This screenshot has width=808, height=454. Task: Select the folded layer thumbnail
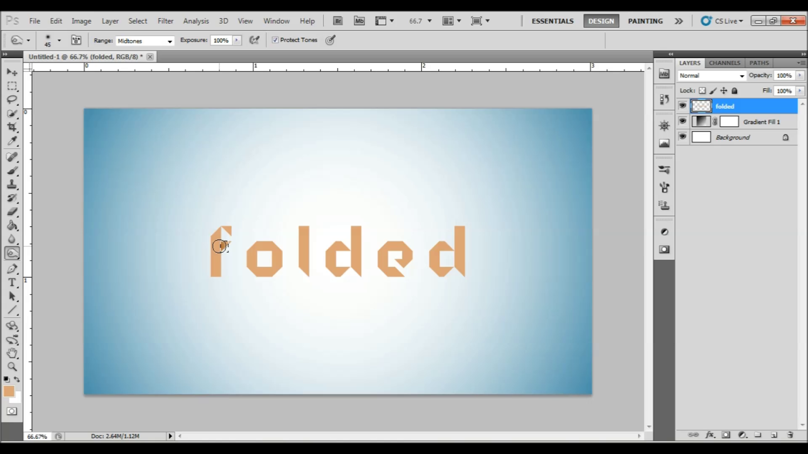[701, 106]
